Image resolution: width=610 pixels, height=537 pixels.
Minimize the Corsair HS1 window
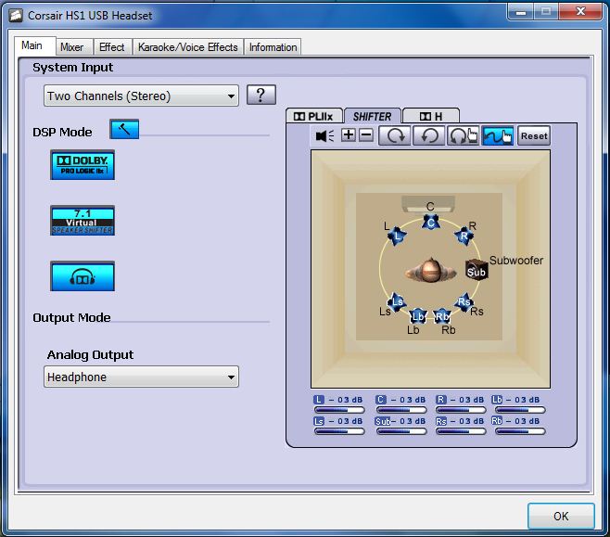[x=521, y=12]
